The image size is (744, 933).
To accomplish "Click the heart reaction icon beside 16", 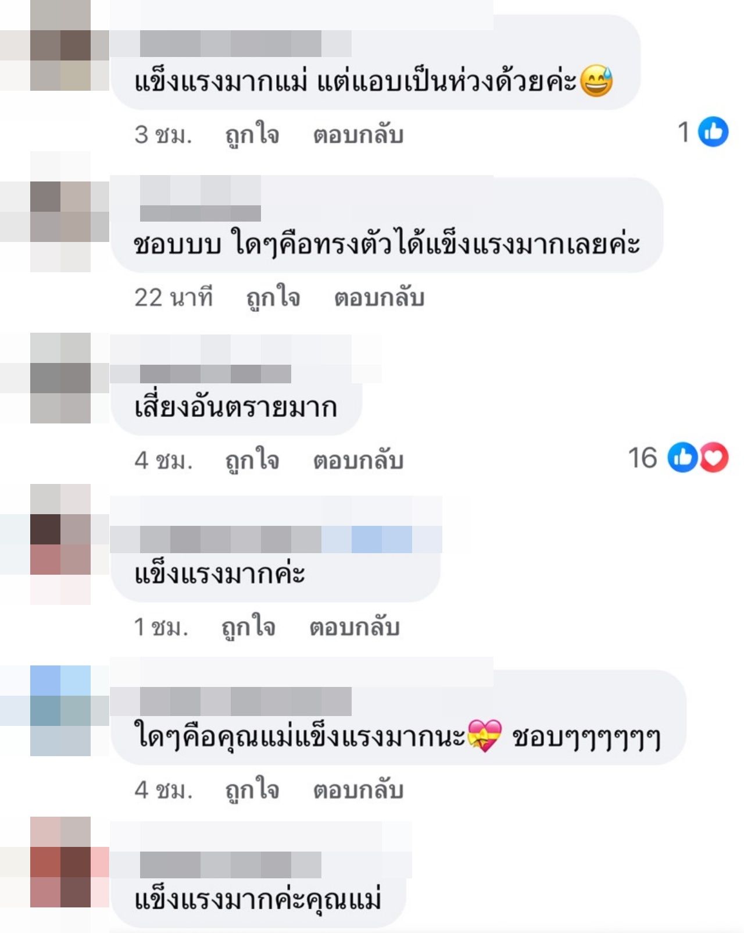I will coord(714,457).
